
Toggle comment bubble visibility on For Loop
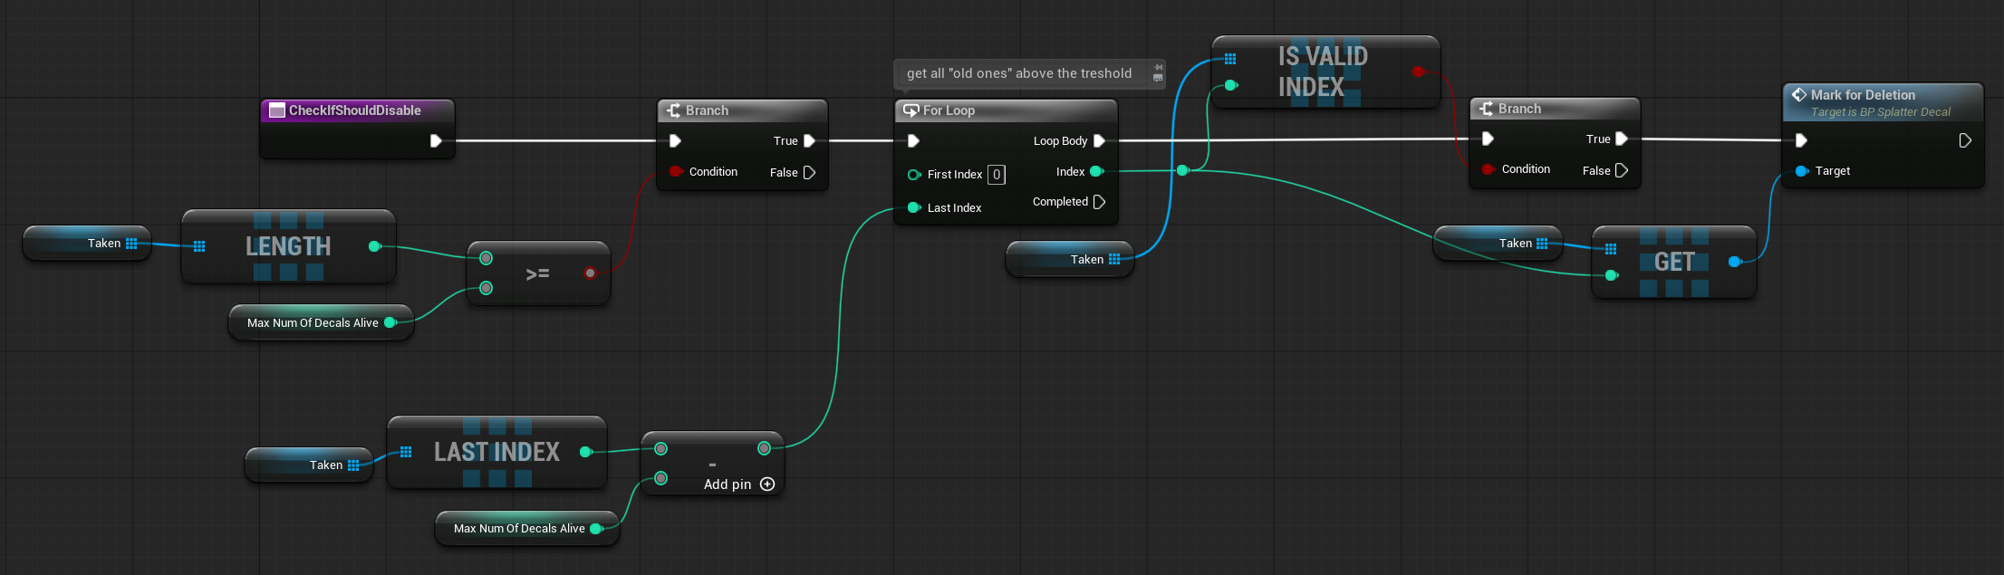click(x=1158, y=79)
